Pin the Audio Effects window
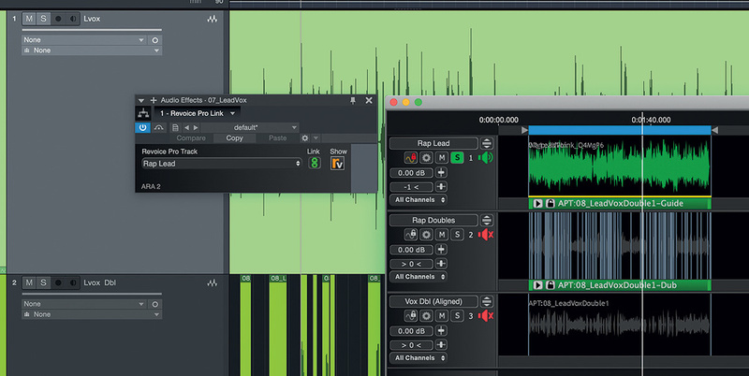Screen dimensions: 749x376 click(353, 100)
